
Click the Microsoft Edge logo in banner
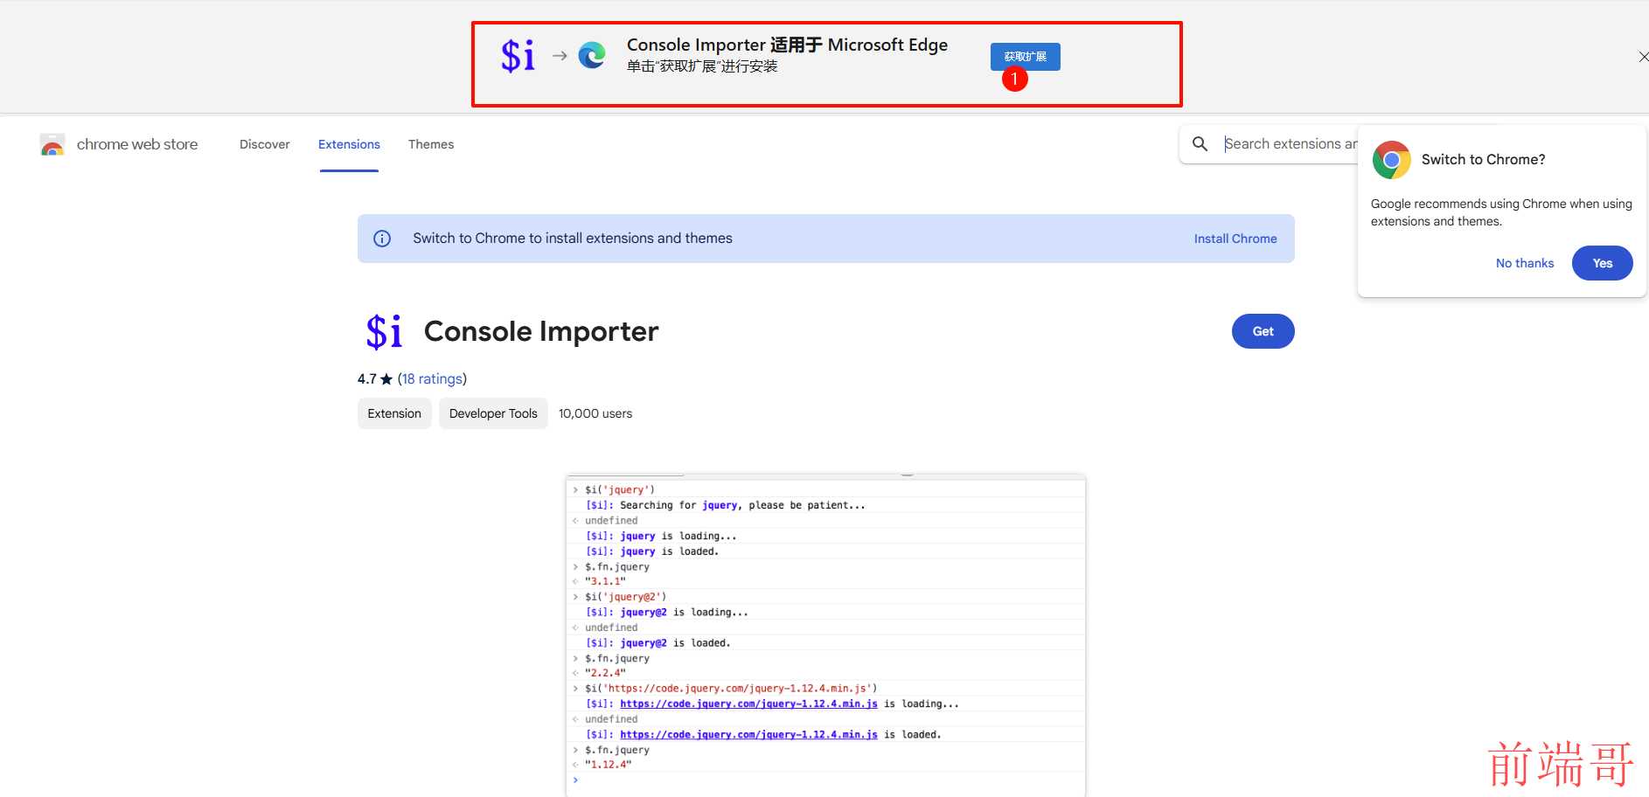(x=592, y=56)
